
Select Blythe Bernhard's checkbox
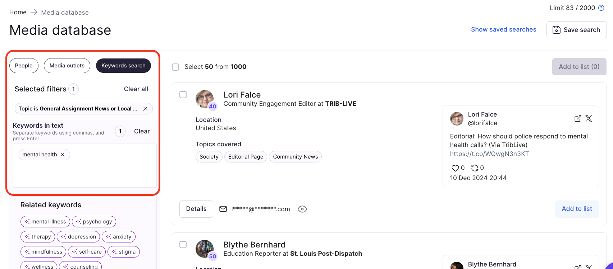[x=183, y=245]
